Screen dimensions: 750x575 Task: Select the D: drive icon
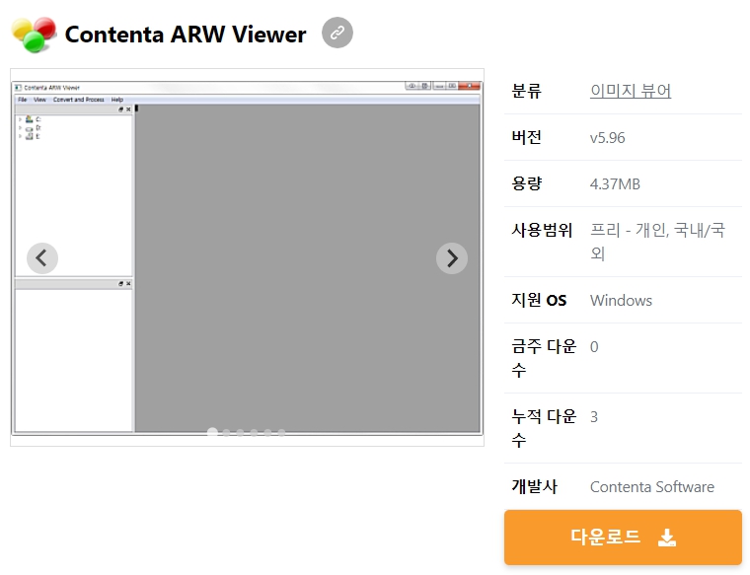30,128
